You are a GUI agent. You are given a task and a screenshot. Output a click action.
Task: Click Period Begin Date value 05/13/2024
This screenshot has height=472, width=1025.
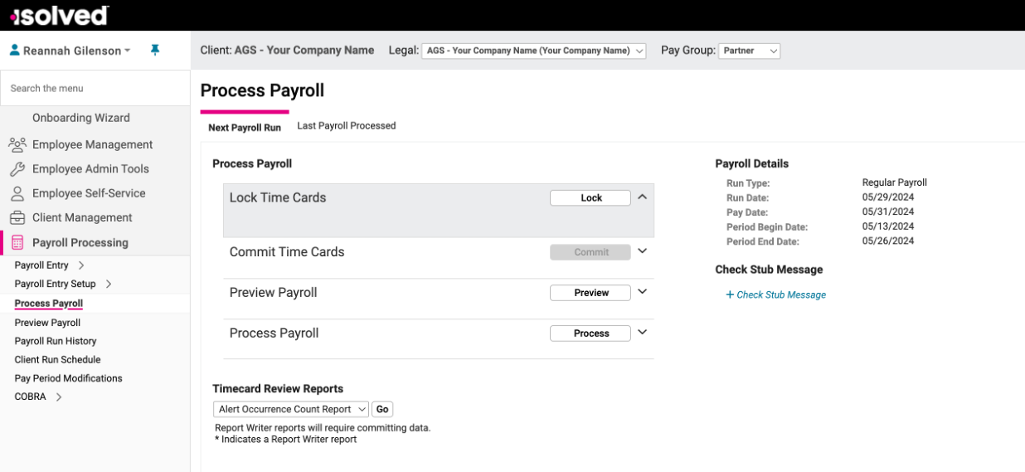888,226
